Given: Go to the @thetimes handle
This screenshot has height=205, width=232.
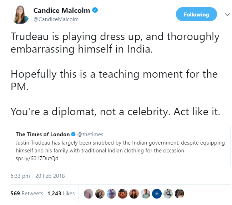Looking at the screenshot, I should click(90, 135).
